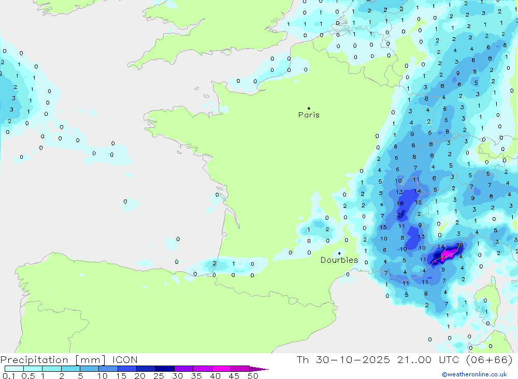The width and height of the screenshot is (518, 379).
Task: Click the legend label '45'
Action: [234, 376]
